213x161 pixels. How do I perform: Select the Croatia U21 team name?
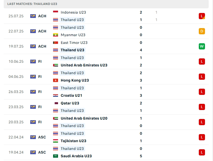71,95
